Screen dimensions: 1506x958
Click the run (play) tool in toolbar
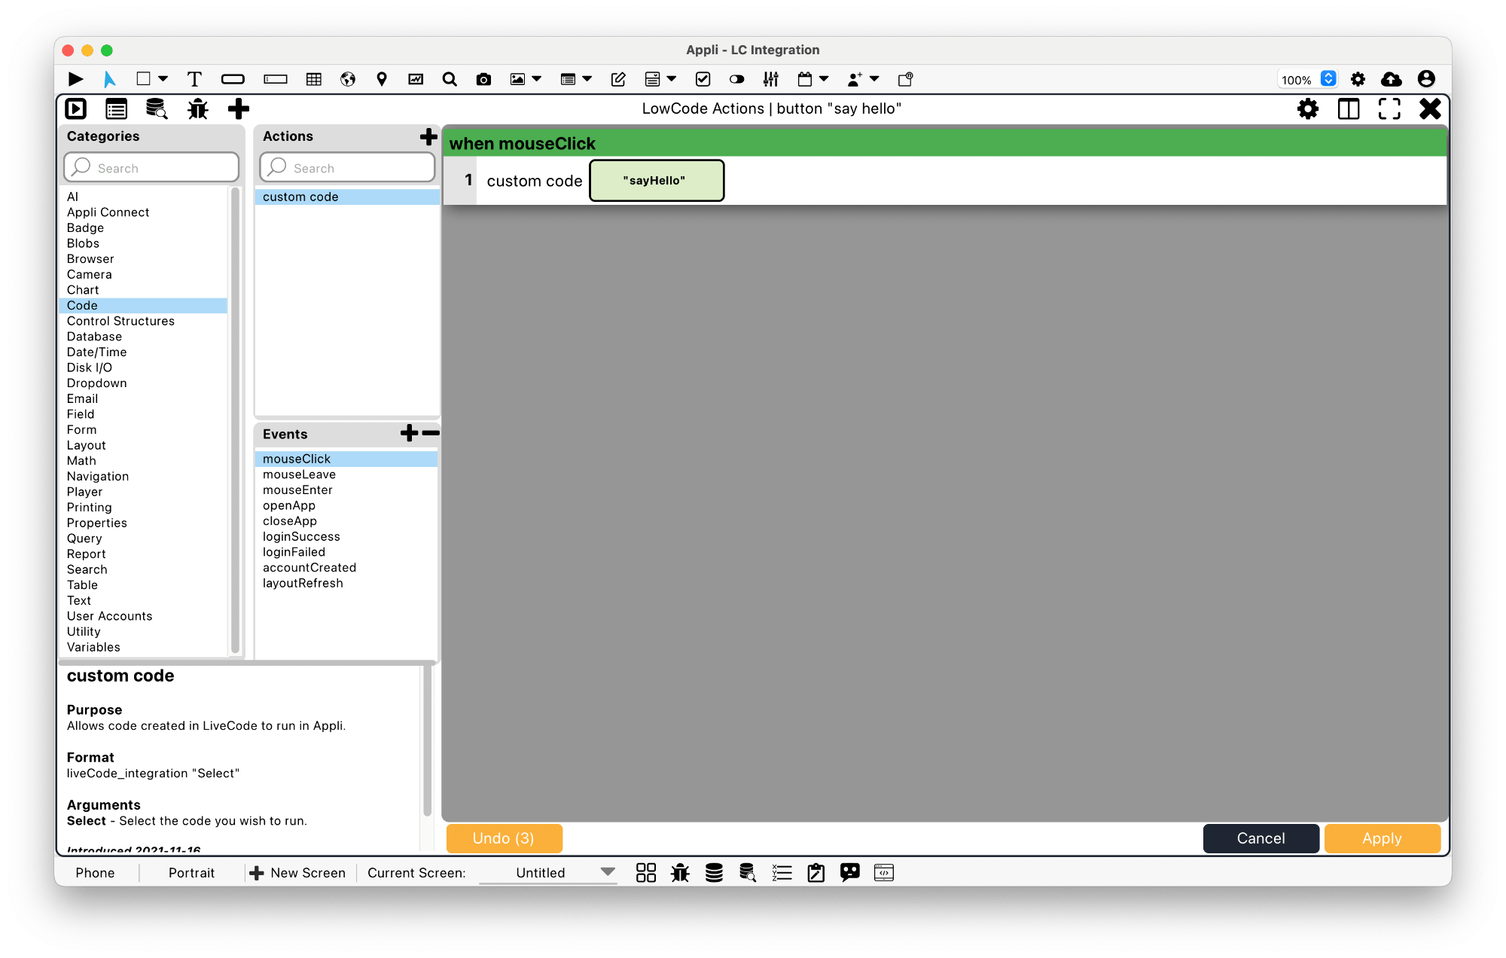(75, 79)
